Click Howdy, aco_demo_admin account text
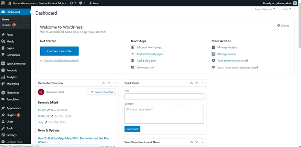This screenshot has height=147, width=301. (278, 3)
